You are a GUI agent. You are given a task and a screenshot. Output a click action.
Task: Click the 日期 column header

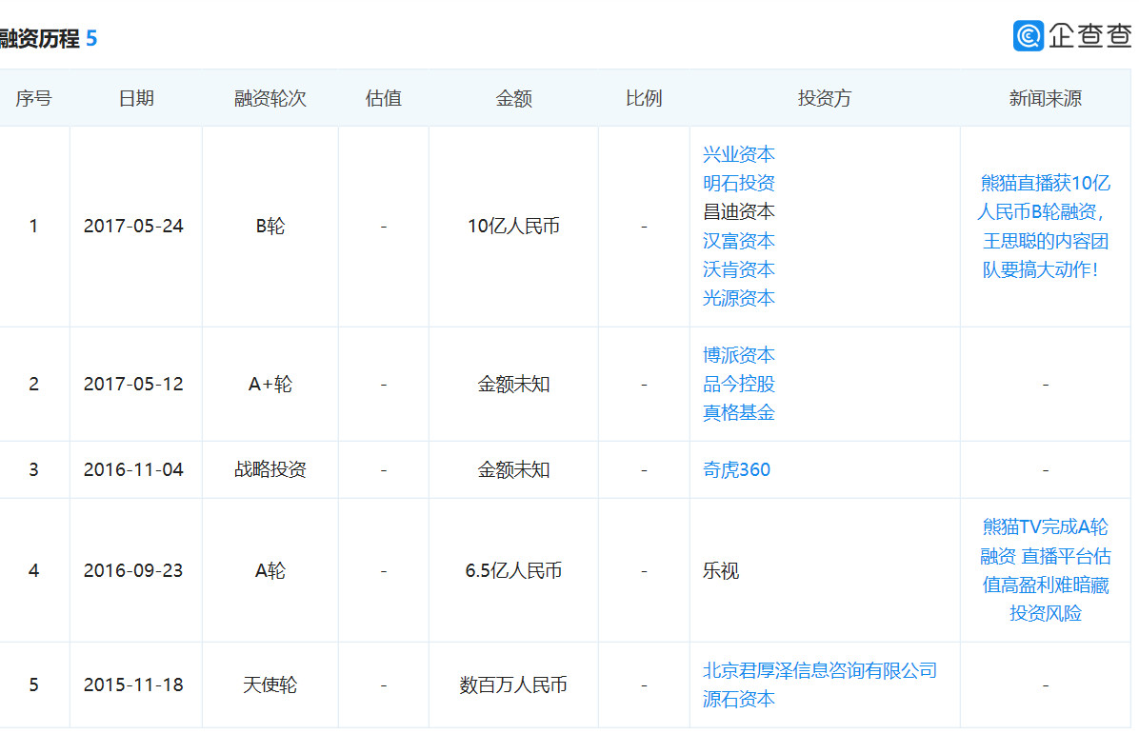[135, 98]
